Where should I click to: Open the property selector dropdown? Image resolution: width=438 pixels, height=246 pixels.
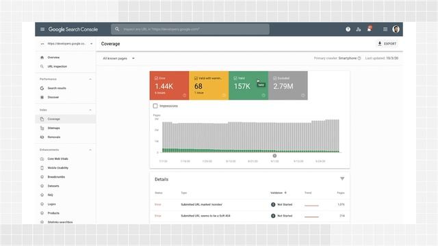tap(66, 44)
